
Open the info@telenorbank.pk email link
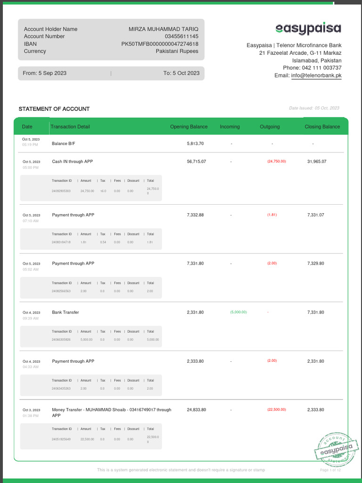click(316, 75)
